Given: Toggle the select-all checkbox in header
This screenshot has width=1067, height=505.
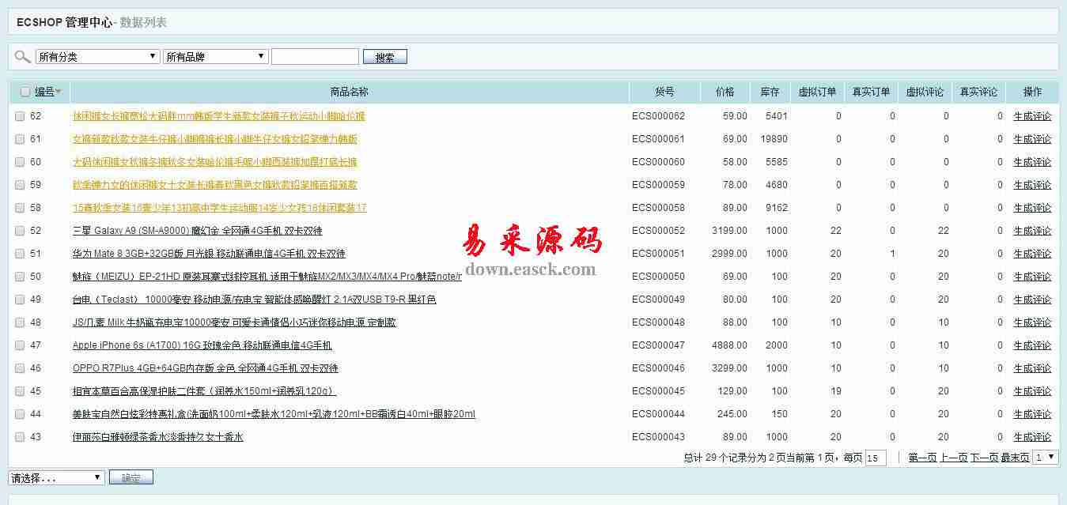Looking at the screenshot, I should point(25,92).
